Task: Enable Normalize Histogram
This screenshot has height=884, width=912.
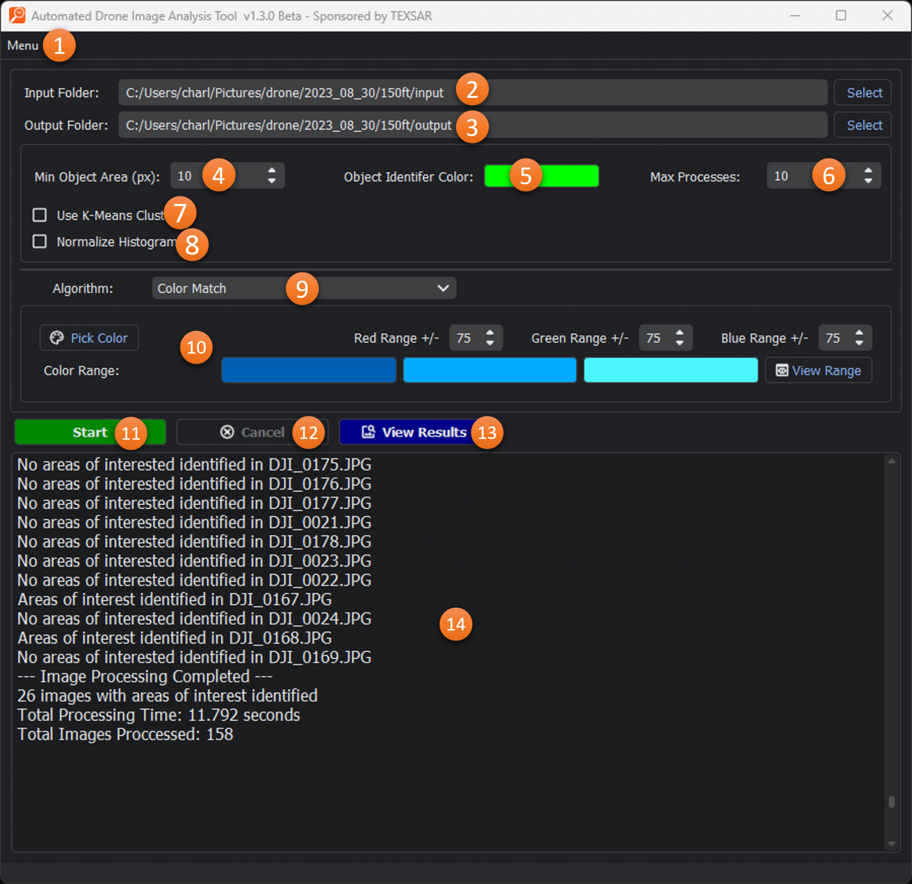Action: (40, 241)
